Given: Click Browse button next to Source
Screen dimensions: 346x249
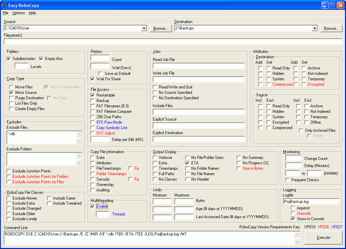Looking at the screenshot, I should point(160,28).
